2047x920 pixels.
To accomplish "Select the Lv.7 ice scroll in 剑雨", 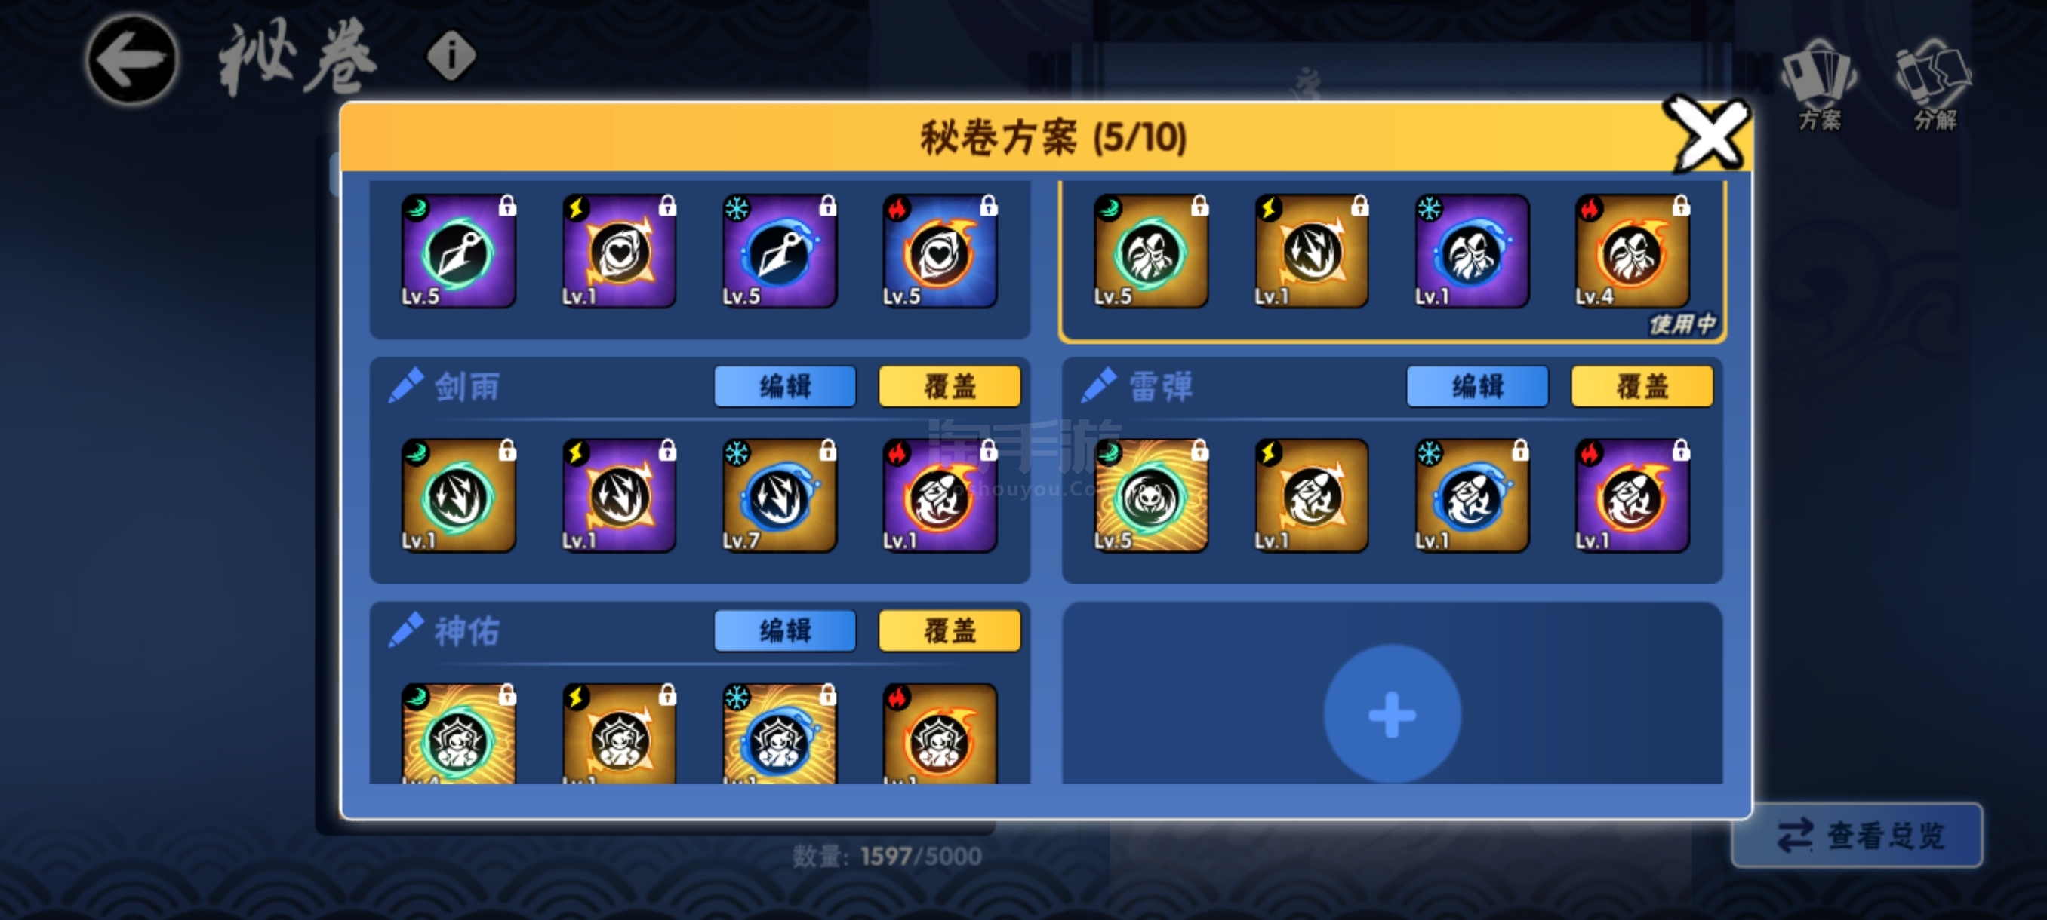I will [780, 495].
